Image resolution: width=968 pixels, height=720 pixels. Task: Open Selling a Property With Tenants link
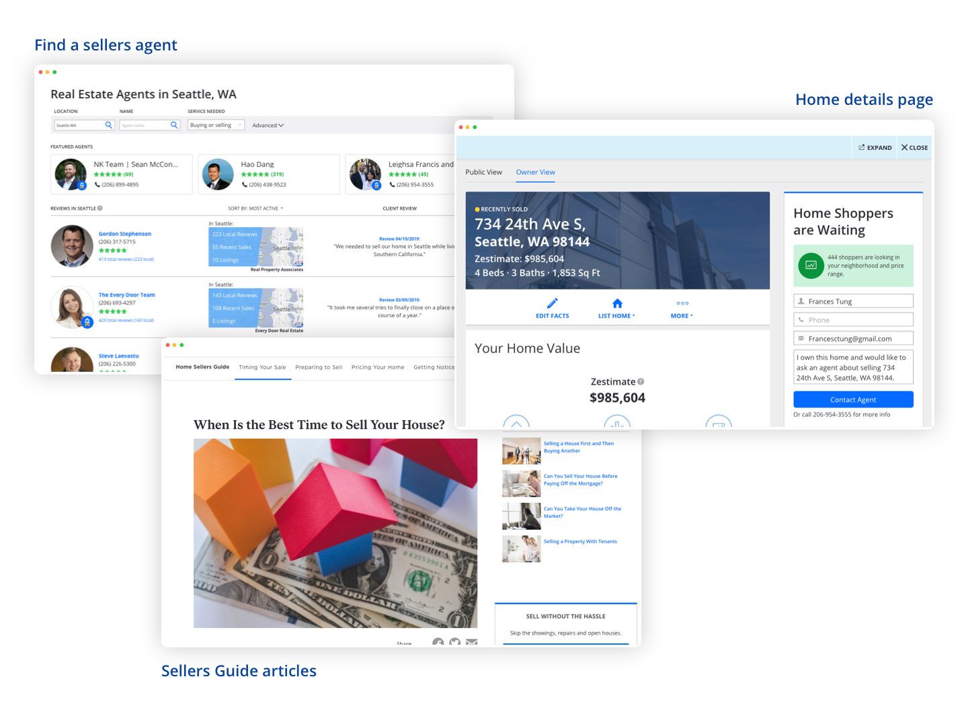point(580,542)
